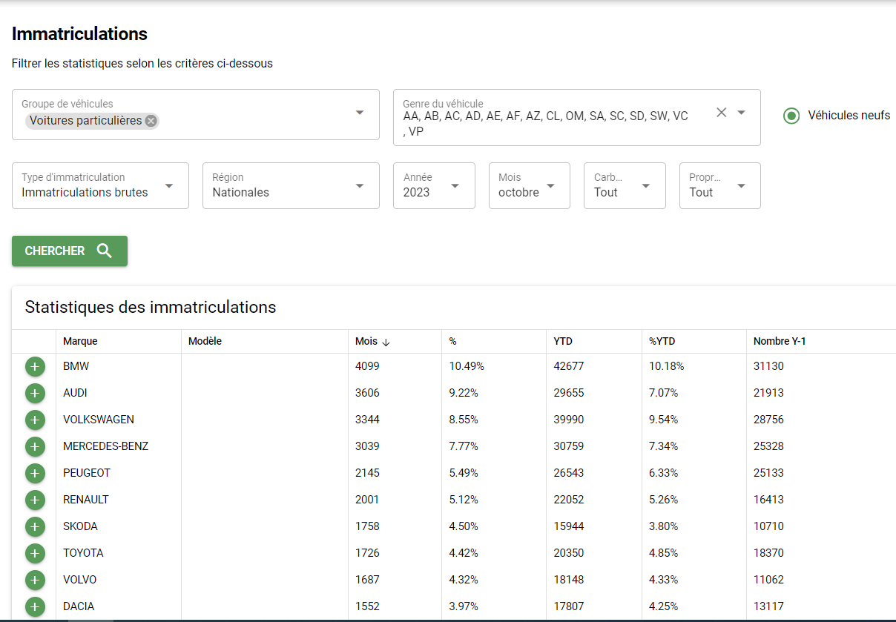Expand the VOLVO row details
896x622 pixels.
pos(35,580)
